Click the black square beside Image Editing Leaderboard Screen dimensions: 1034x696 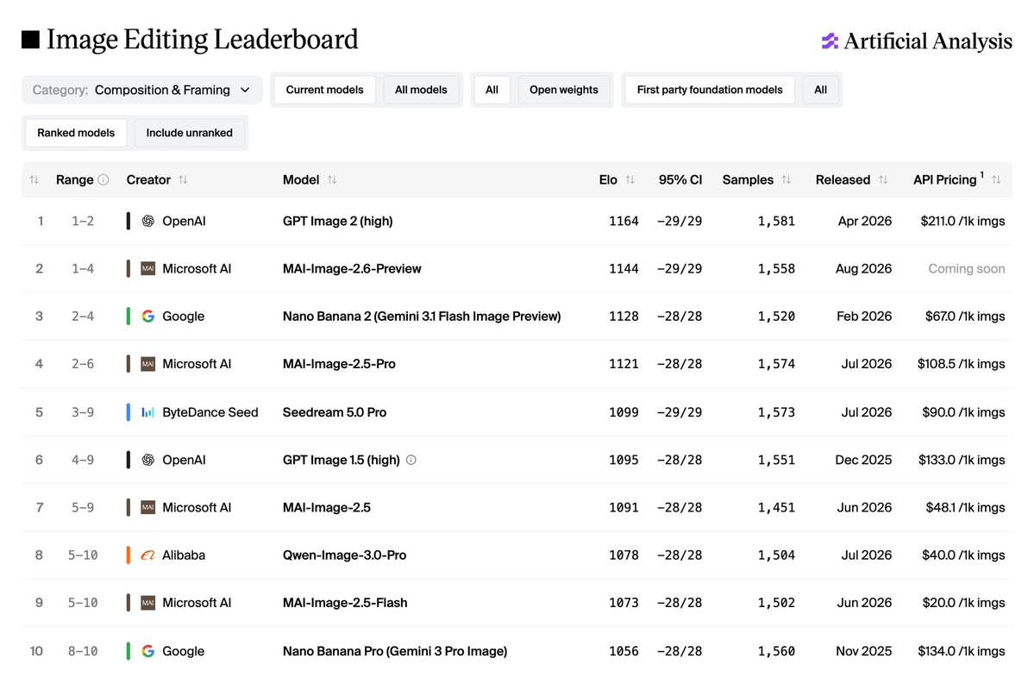click(30, 40)
